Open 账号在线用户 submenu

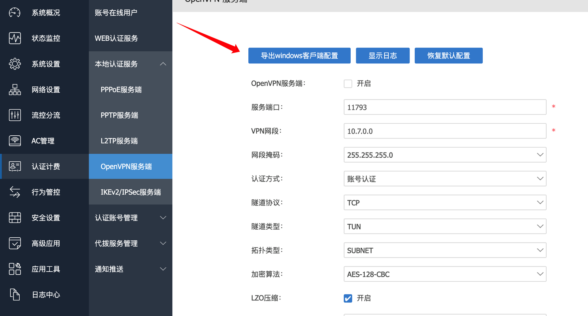click(130, 13)
